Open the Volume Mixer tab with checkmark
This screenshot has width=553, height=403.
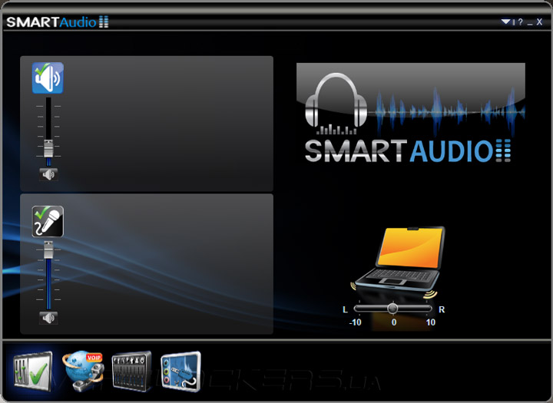point(32,372)
